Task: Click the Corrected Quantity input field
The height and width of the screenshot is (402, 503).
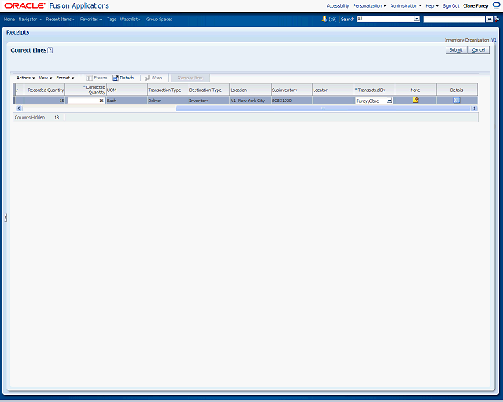Action: pos(86,100)
